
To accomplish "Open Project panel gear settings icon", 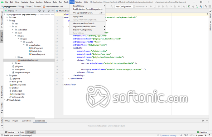I will pyautogui.click(x=49, y=11).
